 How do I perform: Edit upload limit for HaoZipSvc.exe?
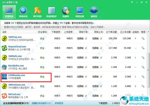pyautogui.click(x=101, y=67)
